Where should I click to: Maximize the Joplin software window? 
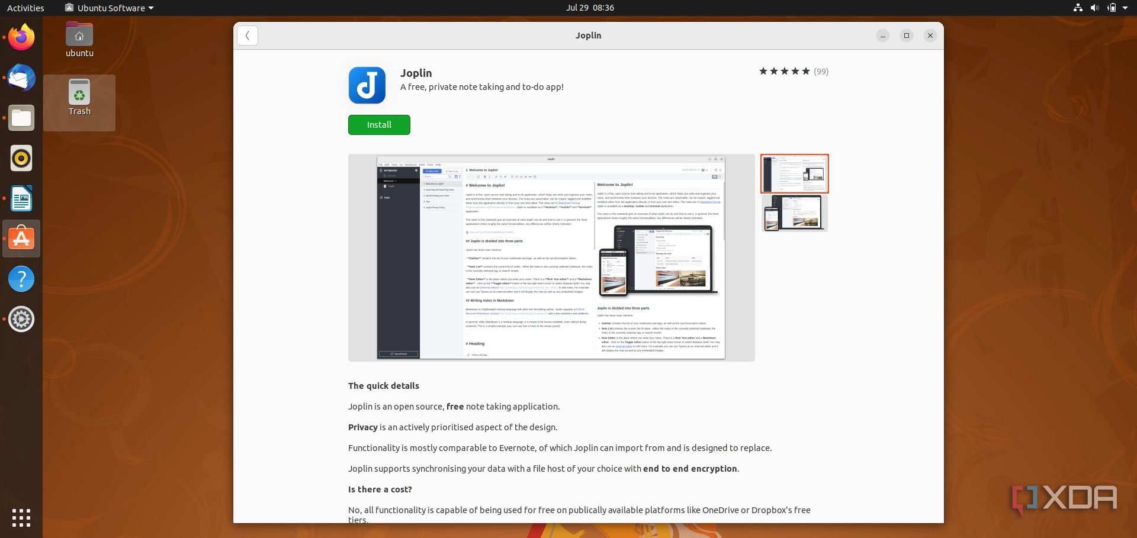click(x=907, y=36)
